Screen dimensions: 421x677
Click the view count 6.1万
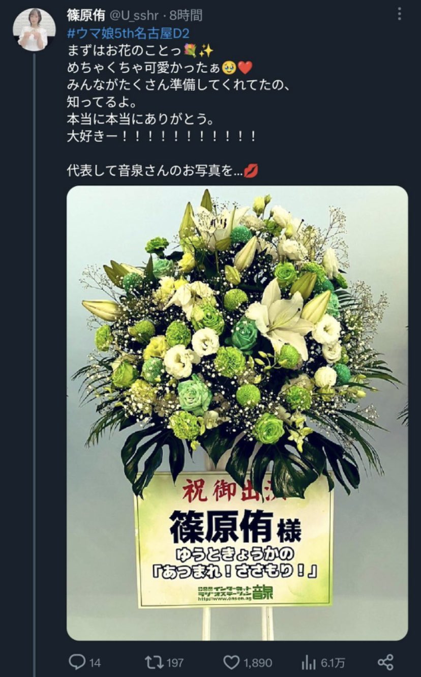tap(334, 663)
